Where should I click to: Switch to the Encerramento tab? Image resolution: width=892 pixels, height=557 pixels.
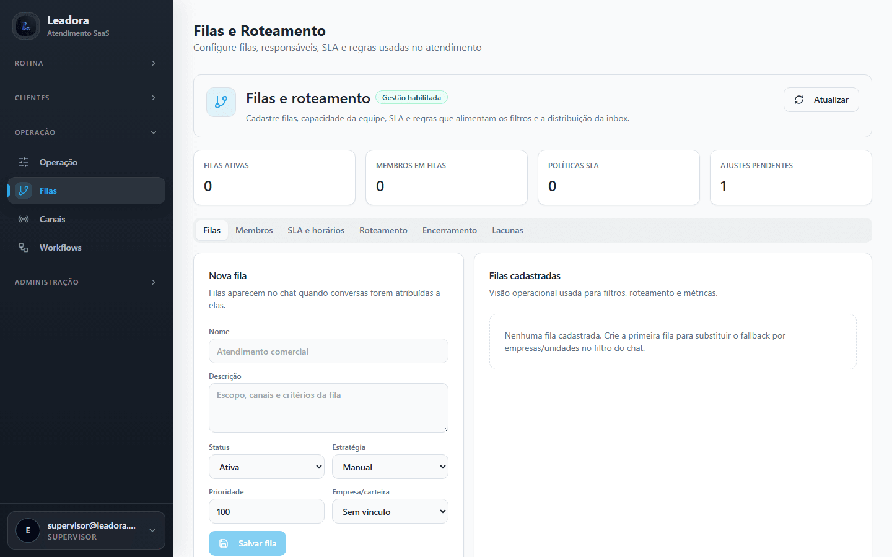pos(450,230)
